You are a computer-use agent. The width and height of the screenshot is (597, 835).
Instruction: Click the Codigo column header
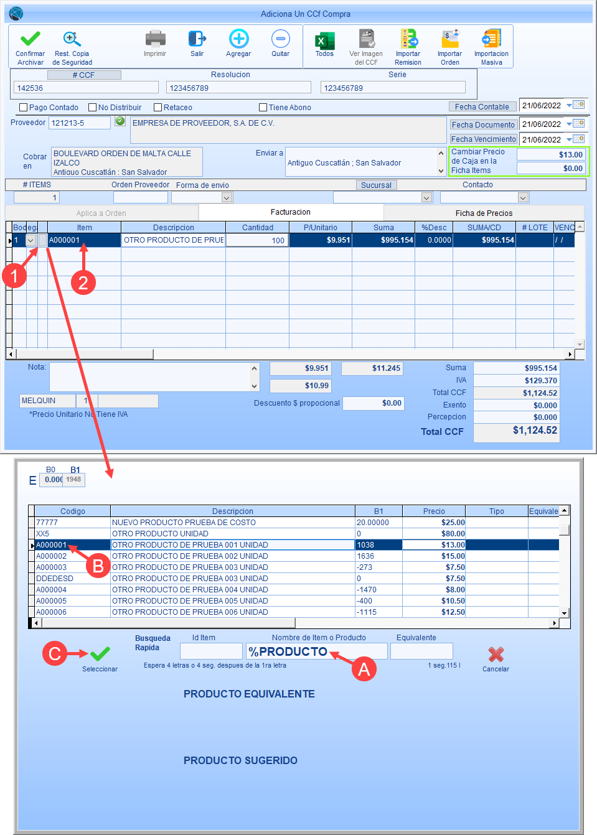point(73,511)
